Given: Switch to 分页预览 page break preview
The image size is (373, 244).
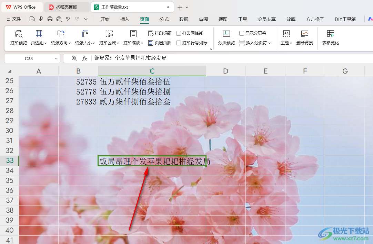Looking at the screenshot, I should [226, 38].
